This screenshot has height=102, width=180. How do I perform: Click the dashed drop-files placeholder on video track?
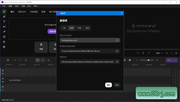(15, 80)
